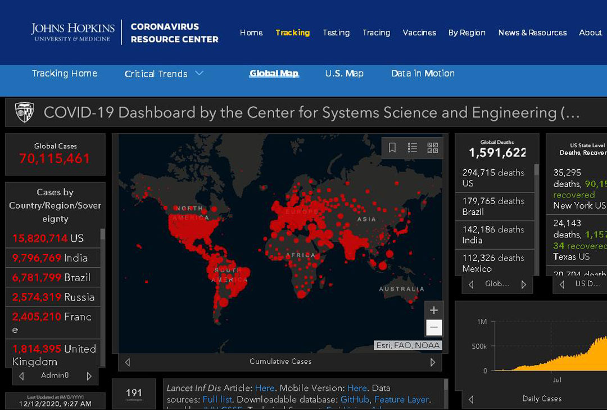Open the bookmarks icon on the map
This screenshot has height=410, width=607.
click(x=392, y=148)
